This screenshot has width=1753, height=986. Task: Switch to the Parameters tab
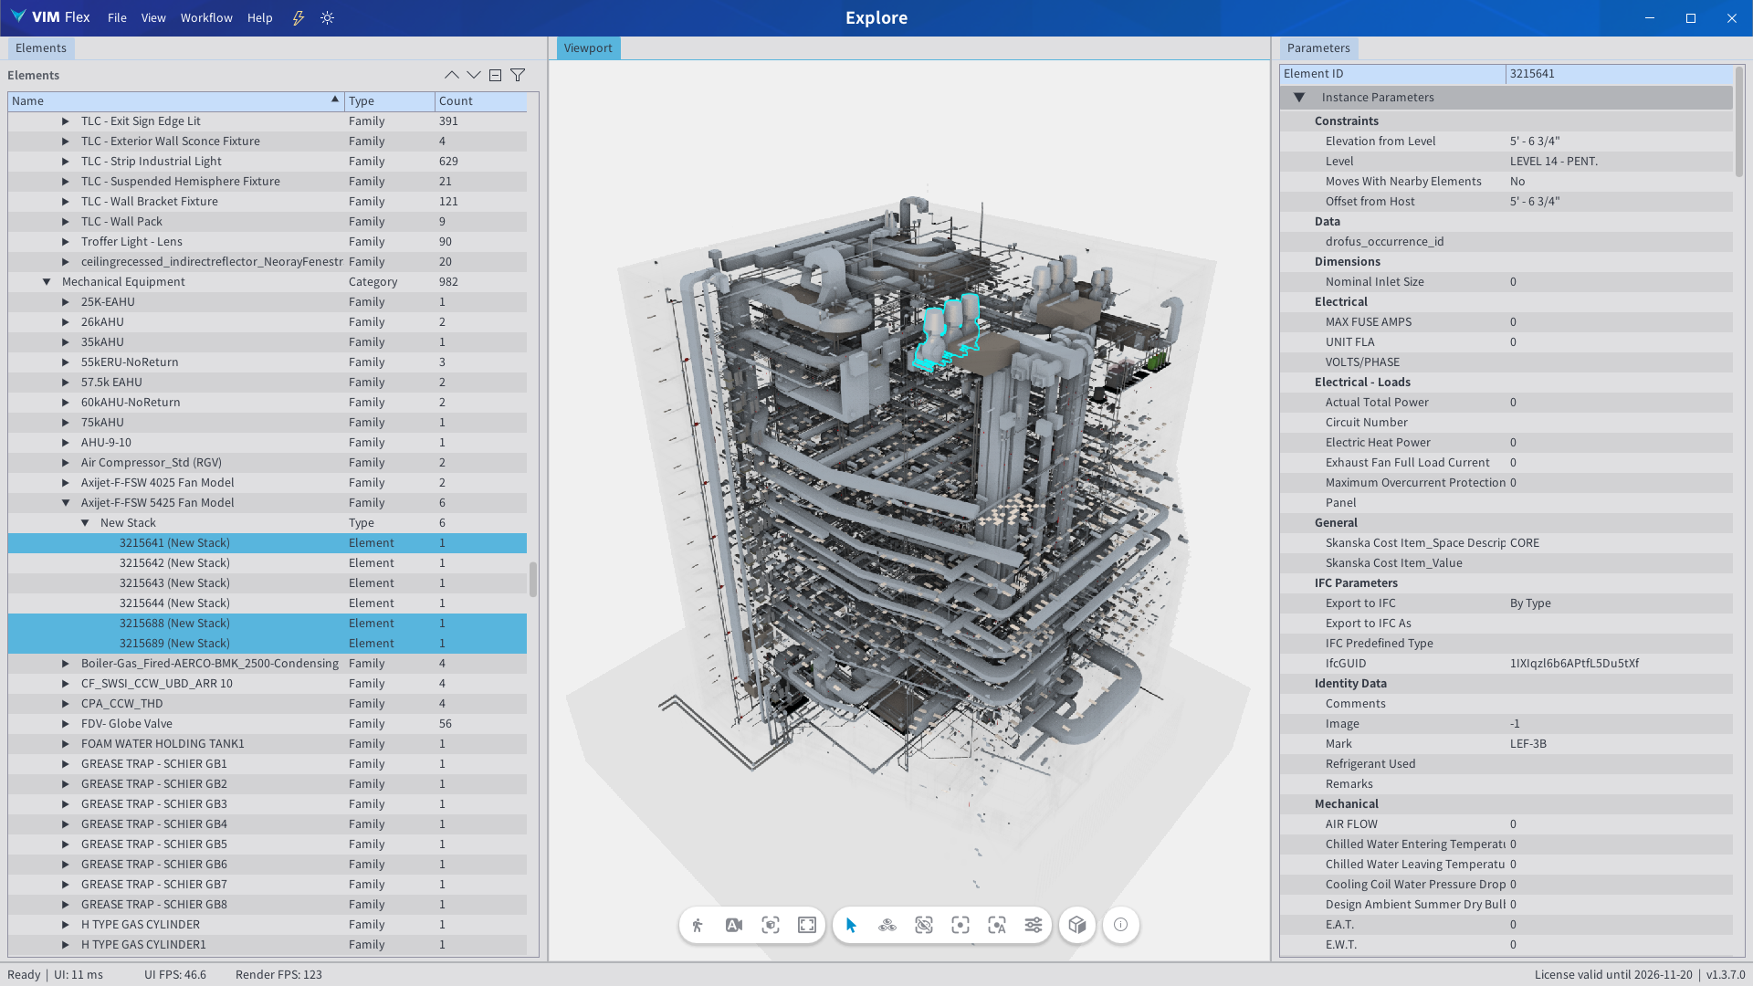coord(1318,47)
